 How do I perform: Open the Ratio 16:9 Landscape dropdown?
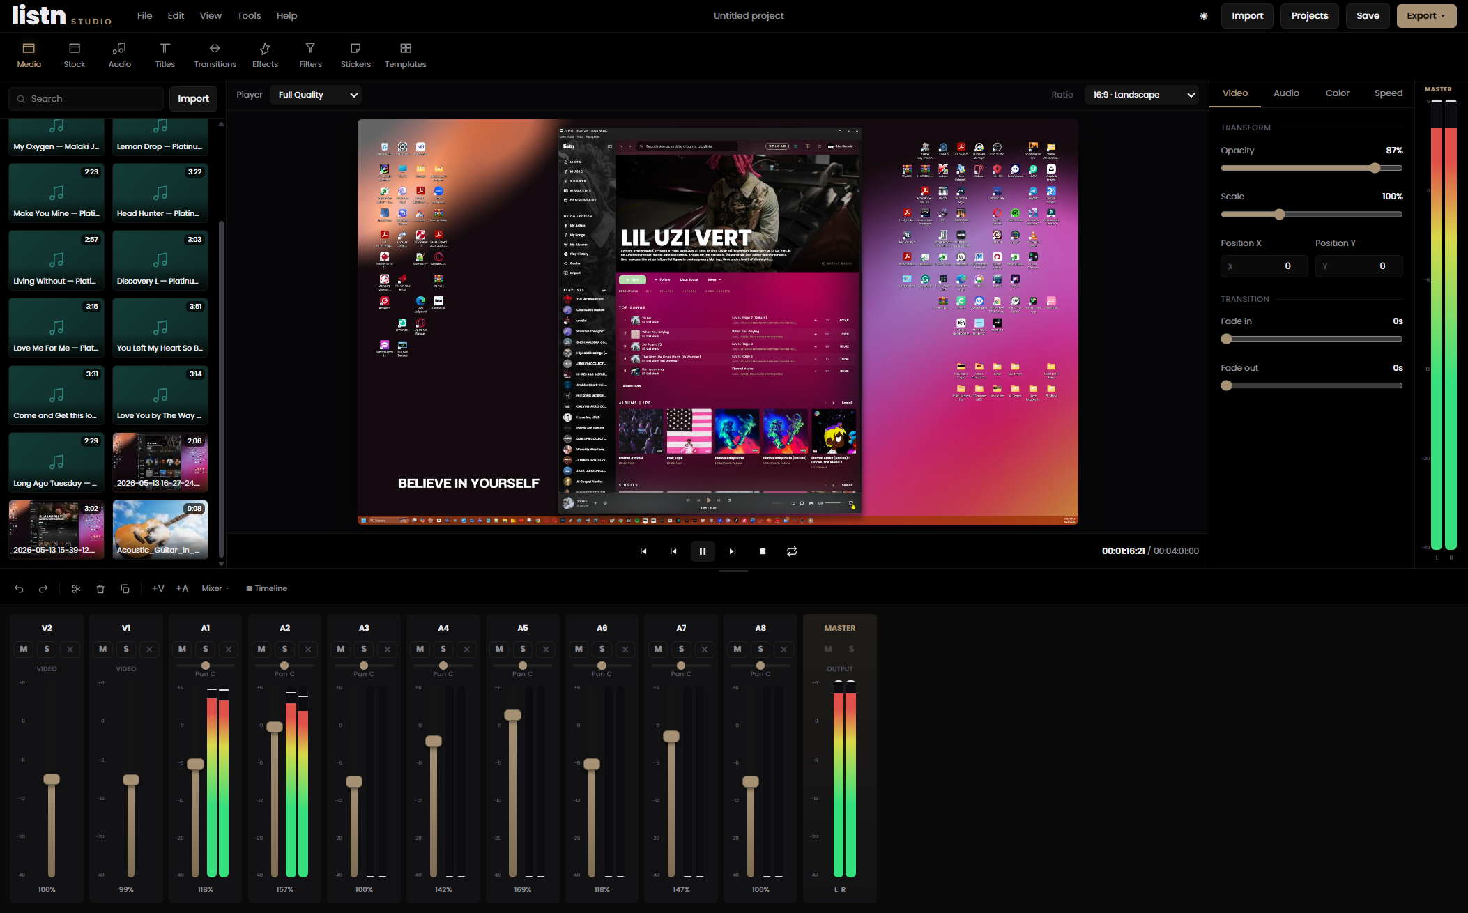pos(1142,95)
